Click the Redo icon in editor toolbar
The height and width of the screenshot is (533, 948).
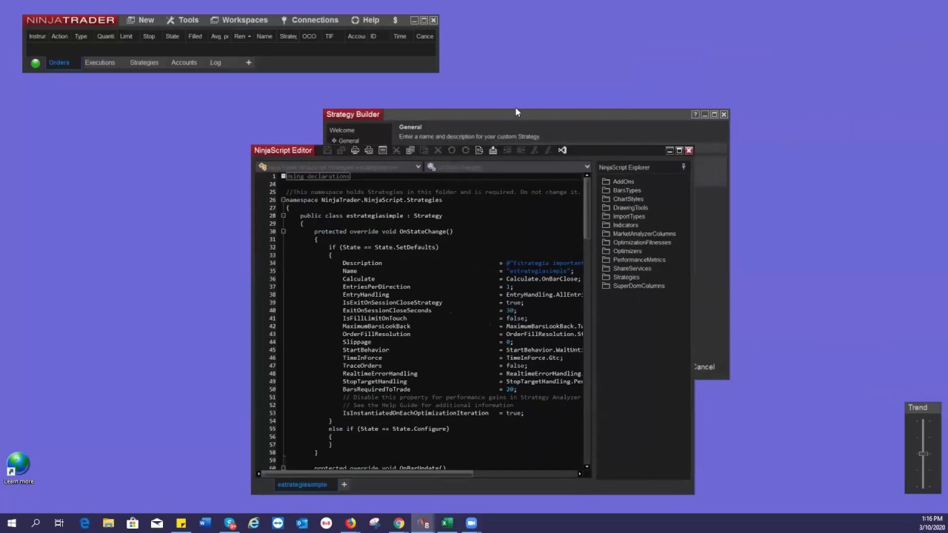(x=465, y=150)
